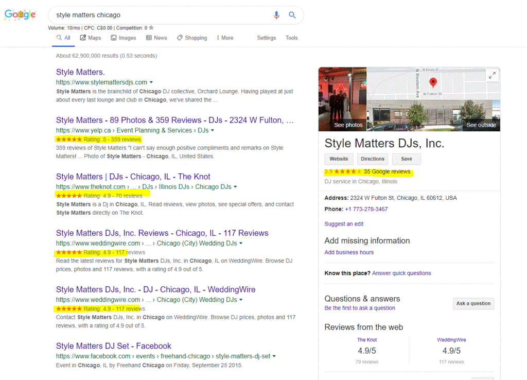Open dropdown beside the 'DJ - Chicago' weddingwire URL
527x380 pixels.
(241, 300)
